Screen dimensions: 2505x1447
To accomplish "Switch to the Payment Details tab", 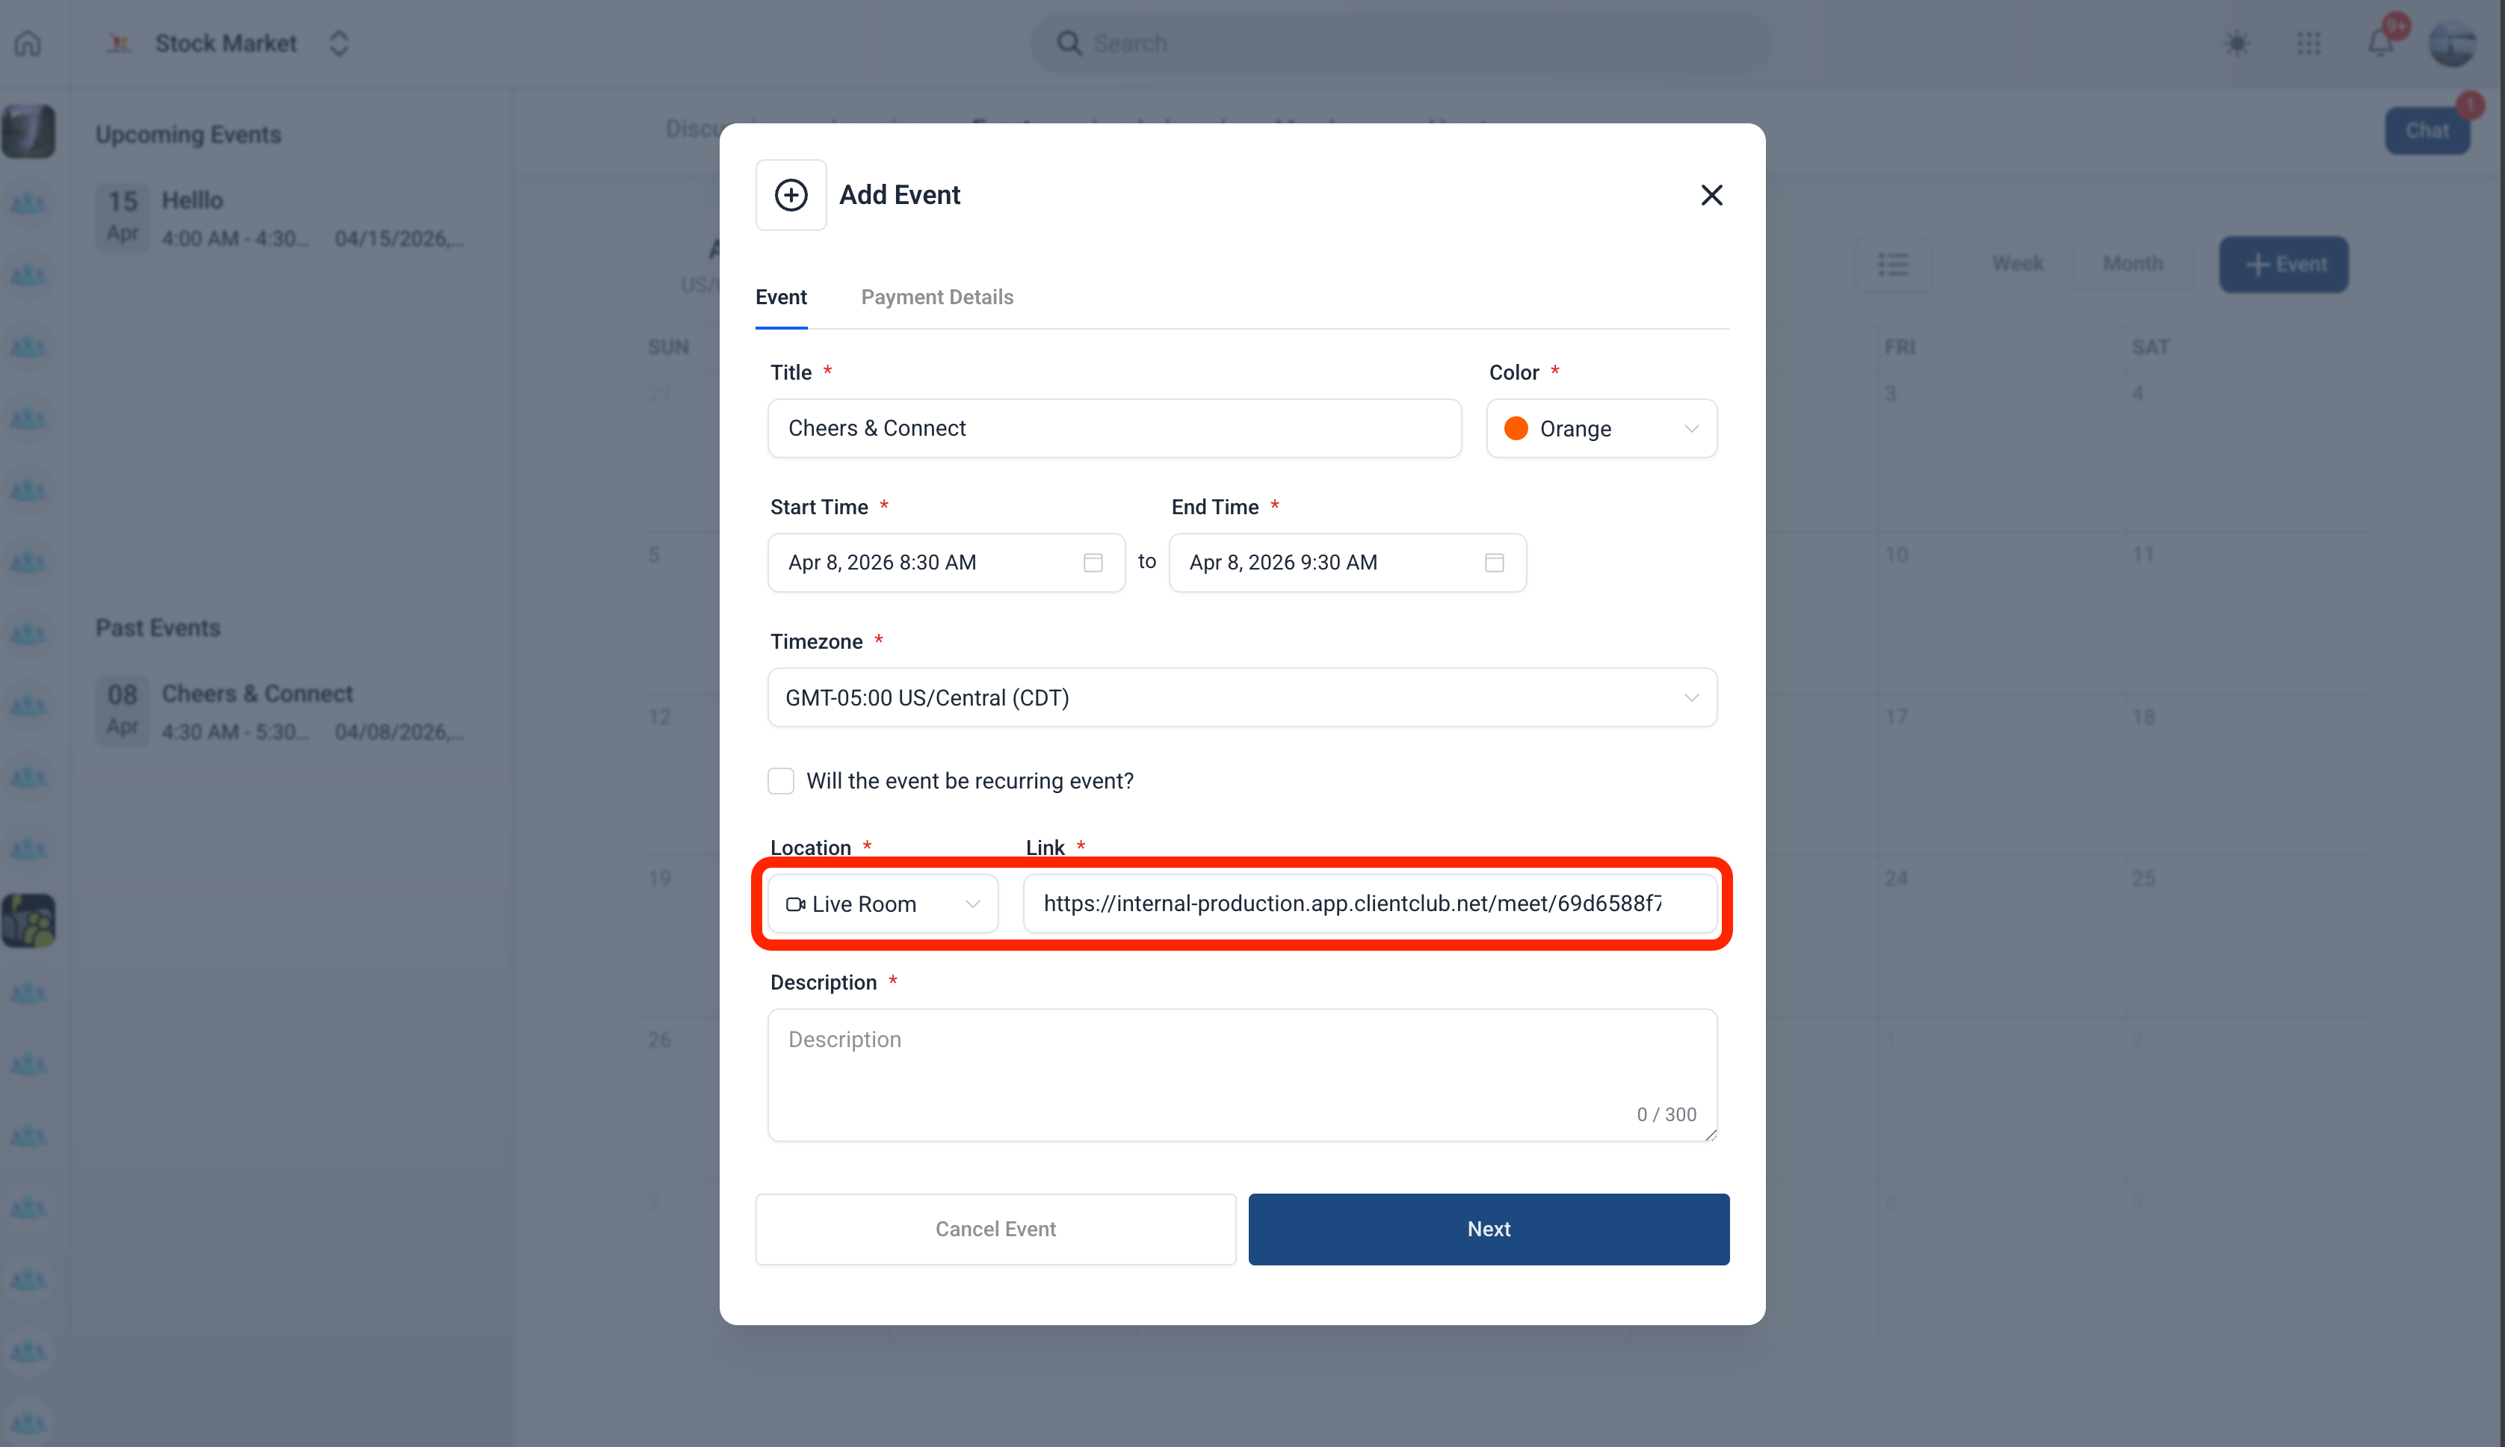I will click(x=936, y=297).
